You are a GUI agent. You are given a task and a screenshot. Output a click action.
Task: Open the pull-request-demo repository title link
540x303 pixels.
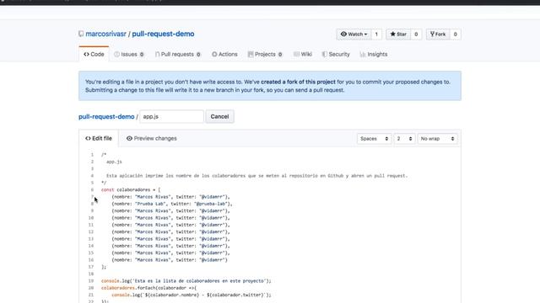click(x=163, y=34)
